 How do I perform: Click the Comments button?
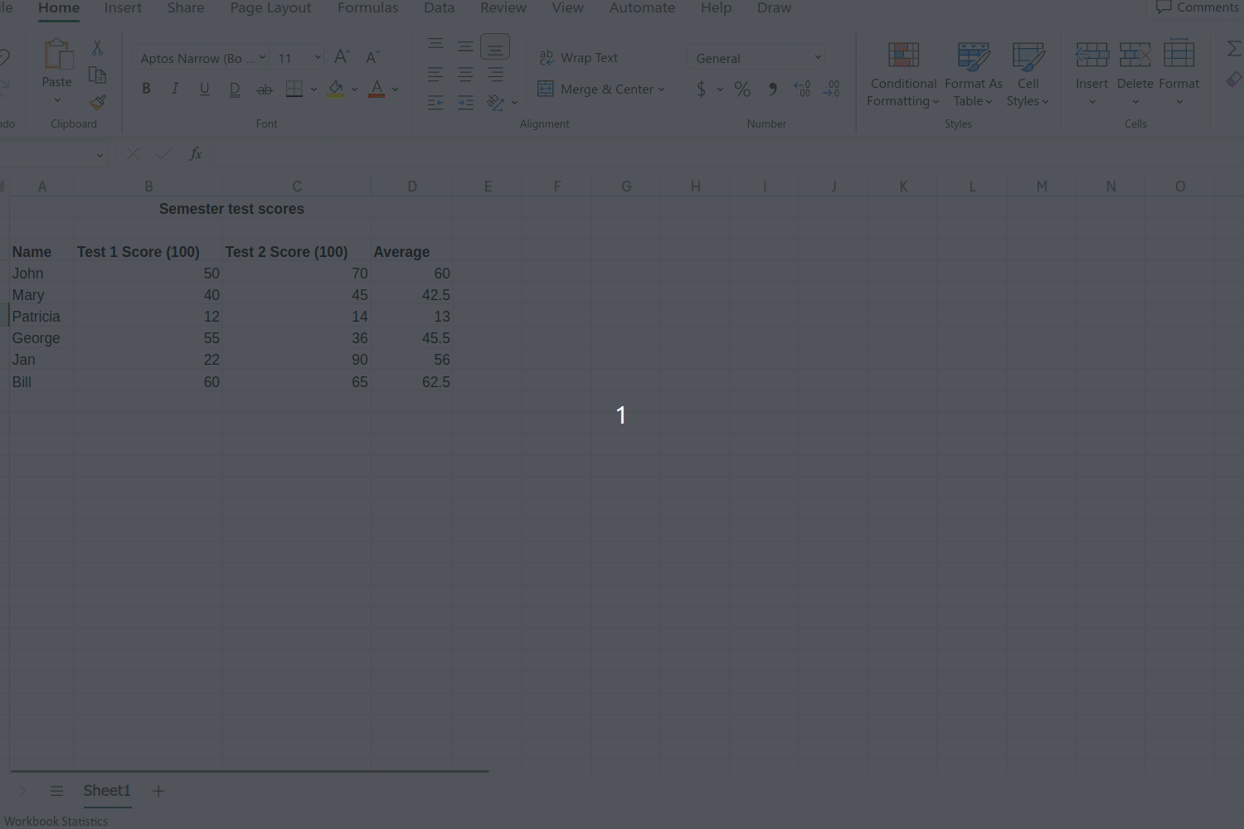coord(1197,8)
